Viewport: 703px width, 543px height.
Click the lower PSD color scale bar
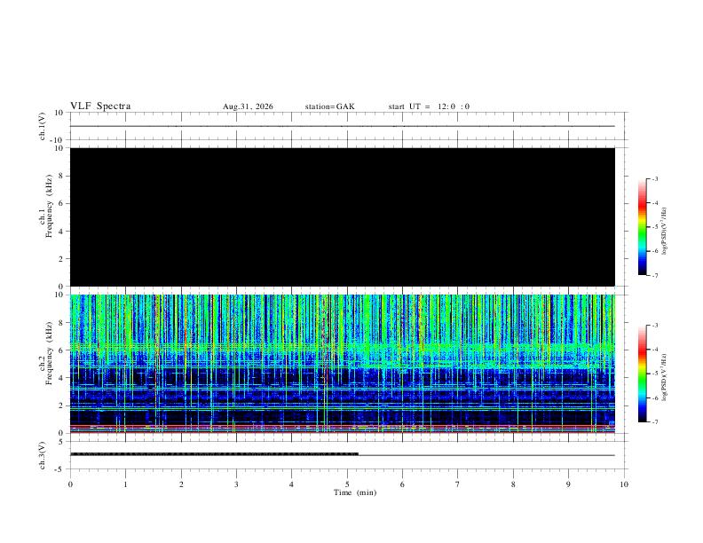point(642,374)
